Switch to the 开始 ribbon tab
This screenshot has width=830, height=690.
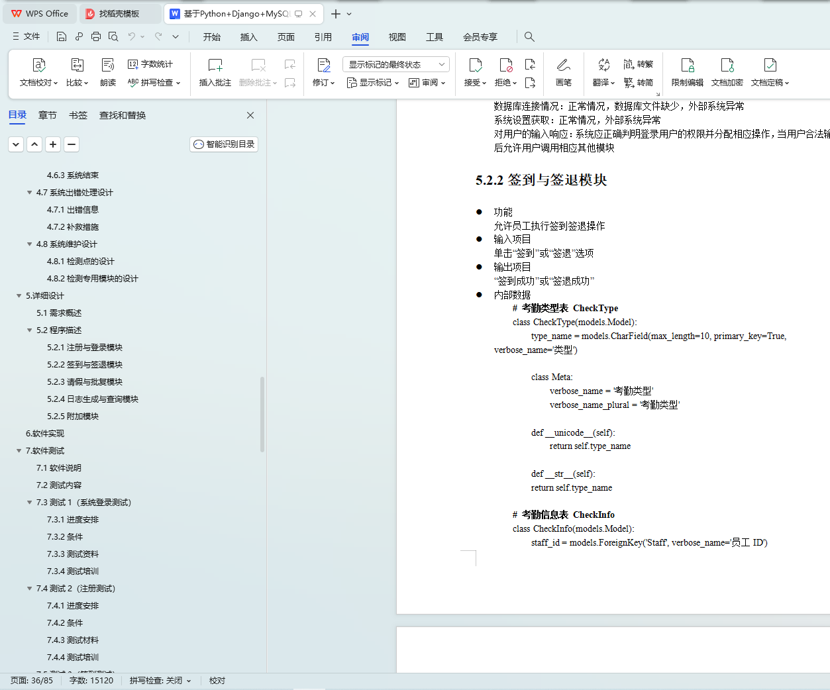point(212,37)
